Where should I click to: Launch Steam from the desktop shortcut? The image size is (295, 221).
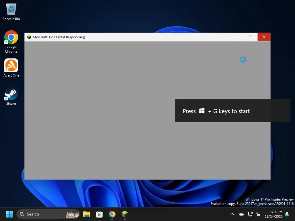(x=11, y=96)
